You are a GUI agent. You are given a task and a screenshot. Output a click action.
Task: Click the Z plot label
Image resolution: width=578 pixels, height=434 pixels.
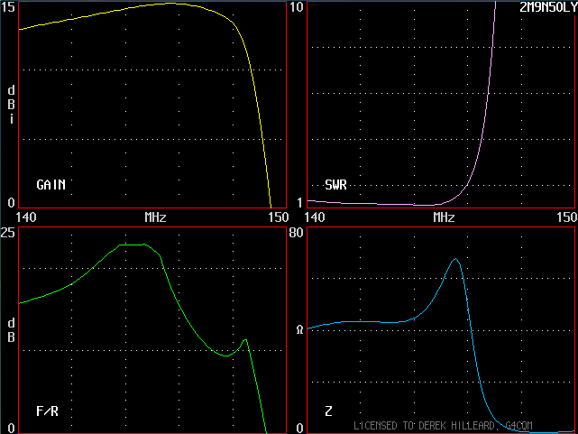pyautogui.click(x=328, y=411)
